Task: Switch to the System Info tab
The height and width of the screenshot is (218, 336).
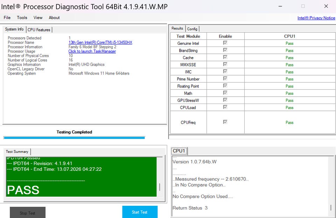Action: pos(14,29)
